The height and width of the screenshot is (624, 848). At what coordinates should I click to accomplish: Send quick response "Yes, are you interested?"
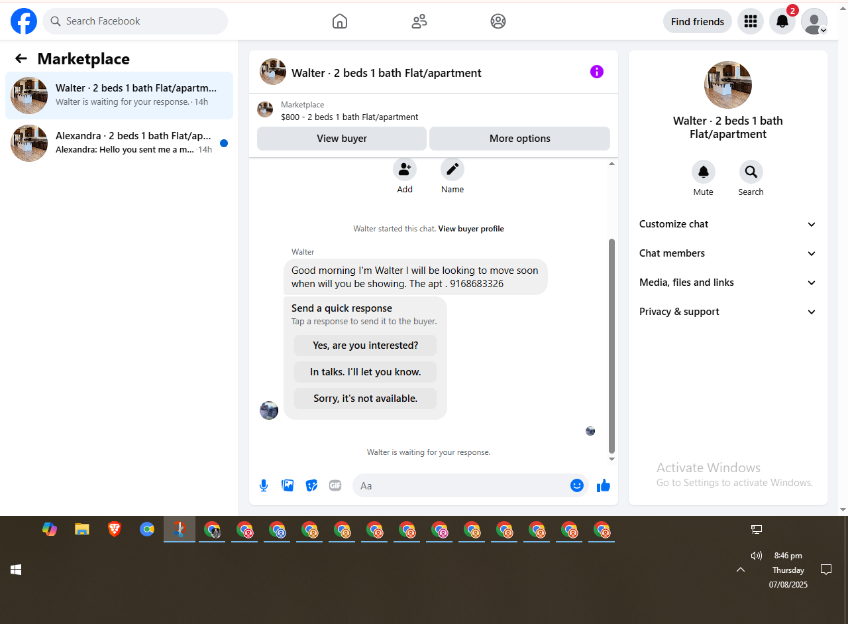[366, 345]
